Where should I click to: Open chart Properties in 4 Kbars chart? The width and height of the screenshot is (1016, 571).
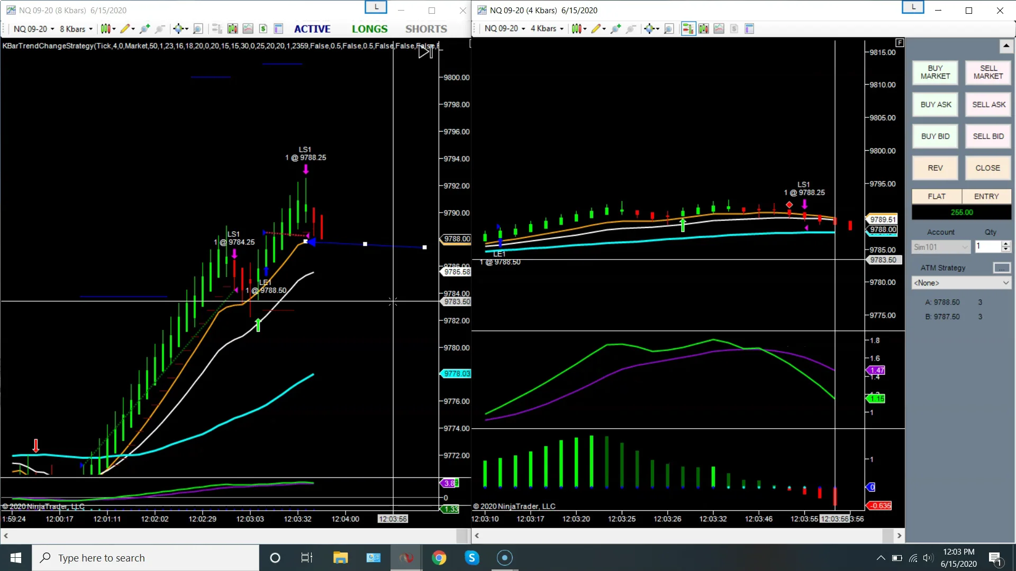click(x=749, y=29)
